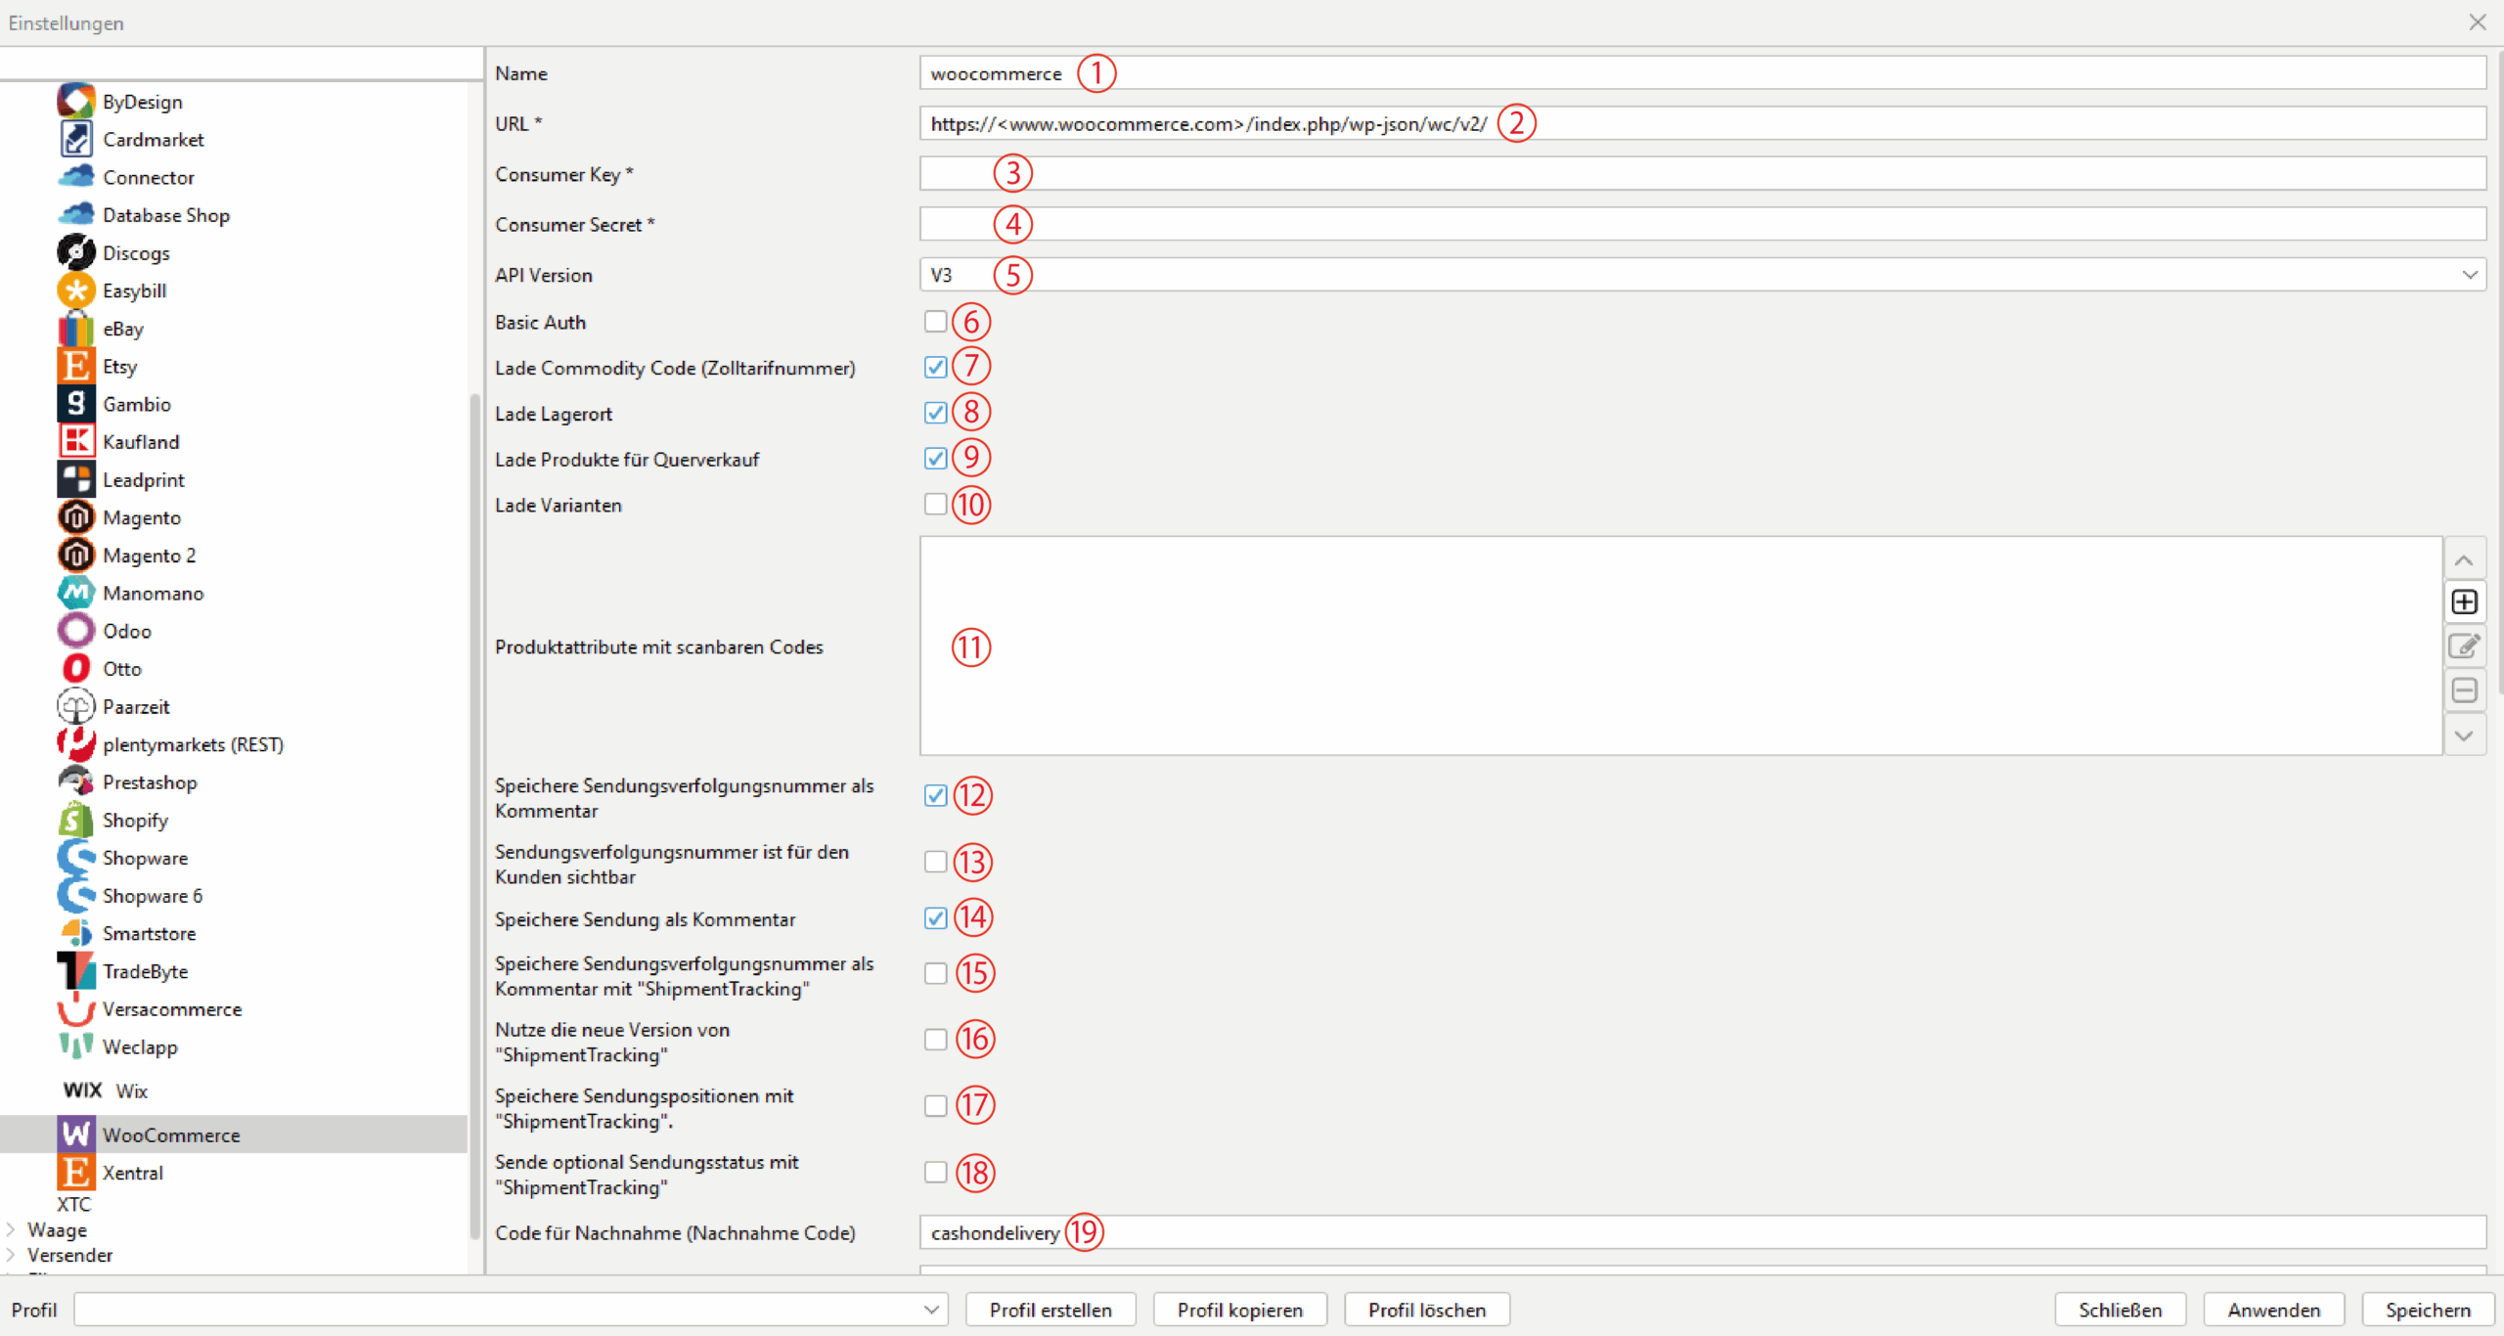Select Xentral in the settings tree
Viewport: 2504px width, 1336px height.
[133, 1173]
